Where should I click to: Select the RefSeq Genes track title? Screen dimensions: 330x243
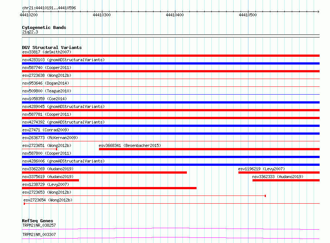(37, 221)
